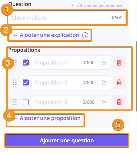Image resolution: width=137 pixels, height=155 pixels.
Task: Click the Choix multiple question field
Action: [x=67, y=18]
